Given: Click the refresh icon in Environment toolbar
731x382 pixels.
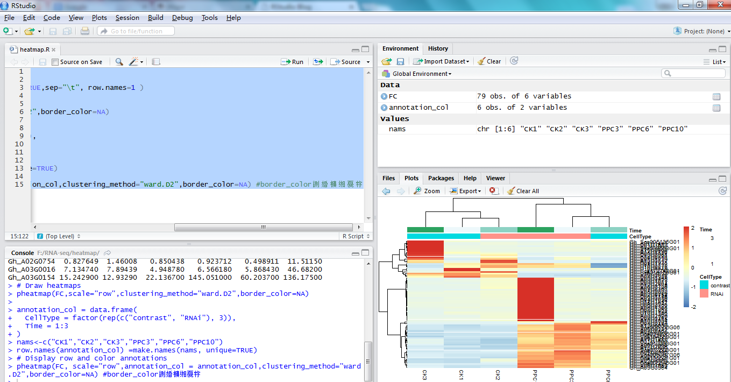Looking at the screenshot, I should pyautogui.click(x=514, y=61).
